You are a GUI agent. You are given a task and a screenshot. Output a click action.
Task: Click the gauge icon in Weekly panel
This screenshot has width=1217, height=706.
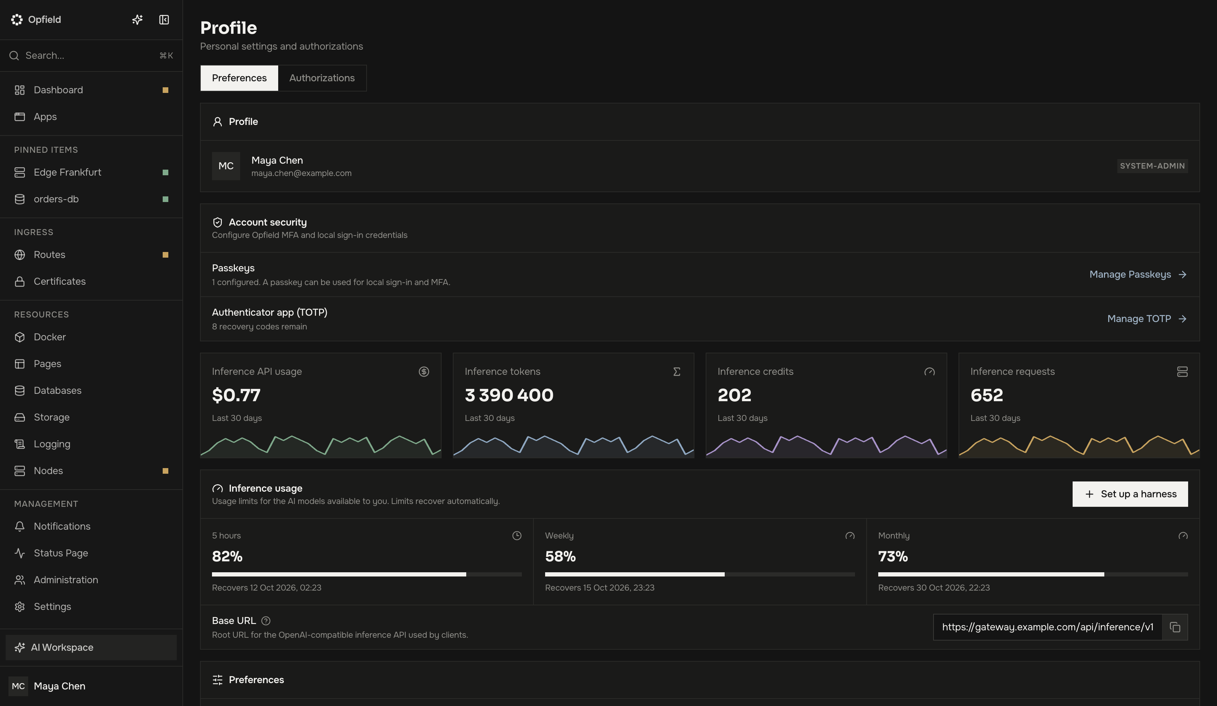(x=850, y=536)
